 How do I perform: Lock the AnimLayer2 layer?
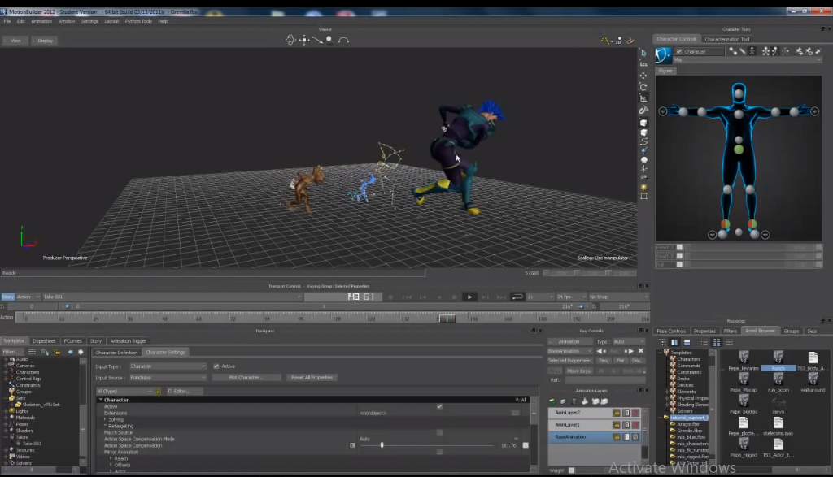(617, 413)
